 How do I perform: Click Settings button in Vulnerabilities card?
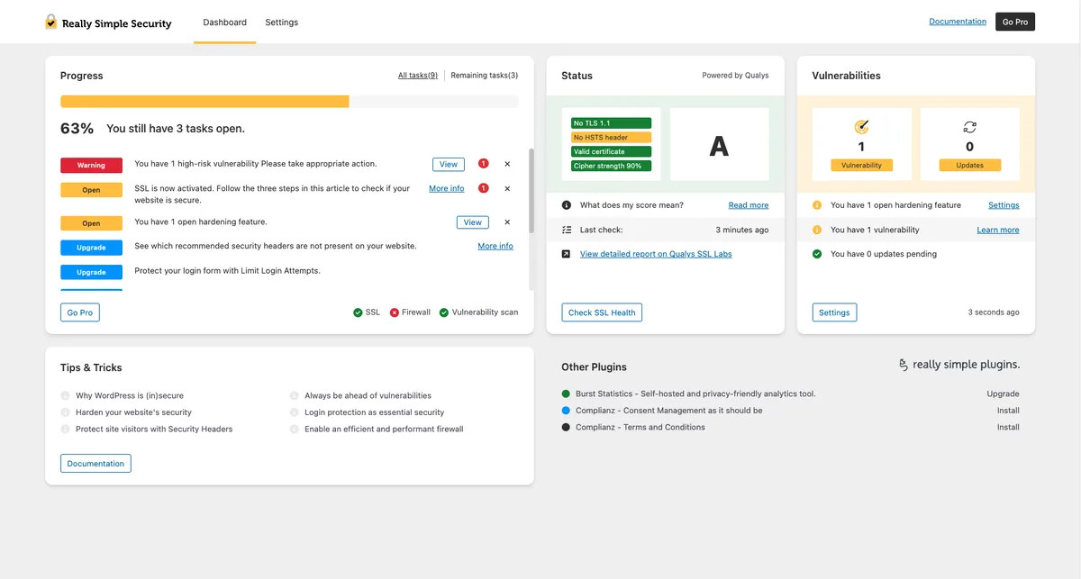coord(834,312)
